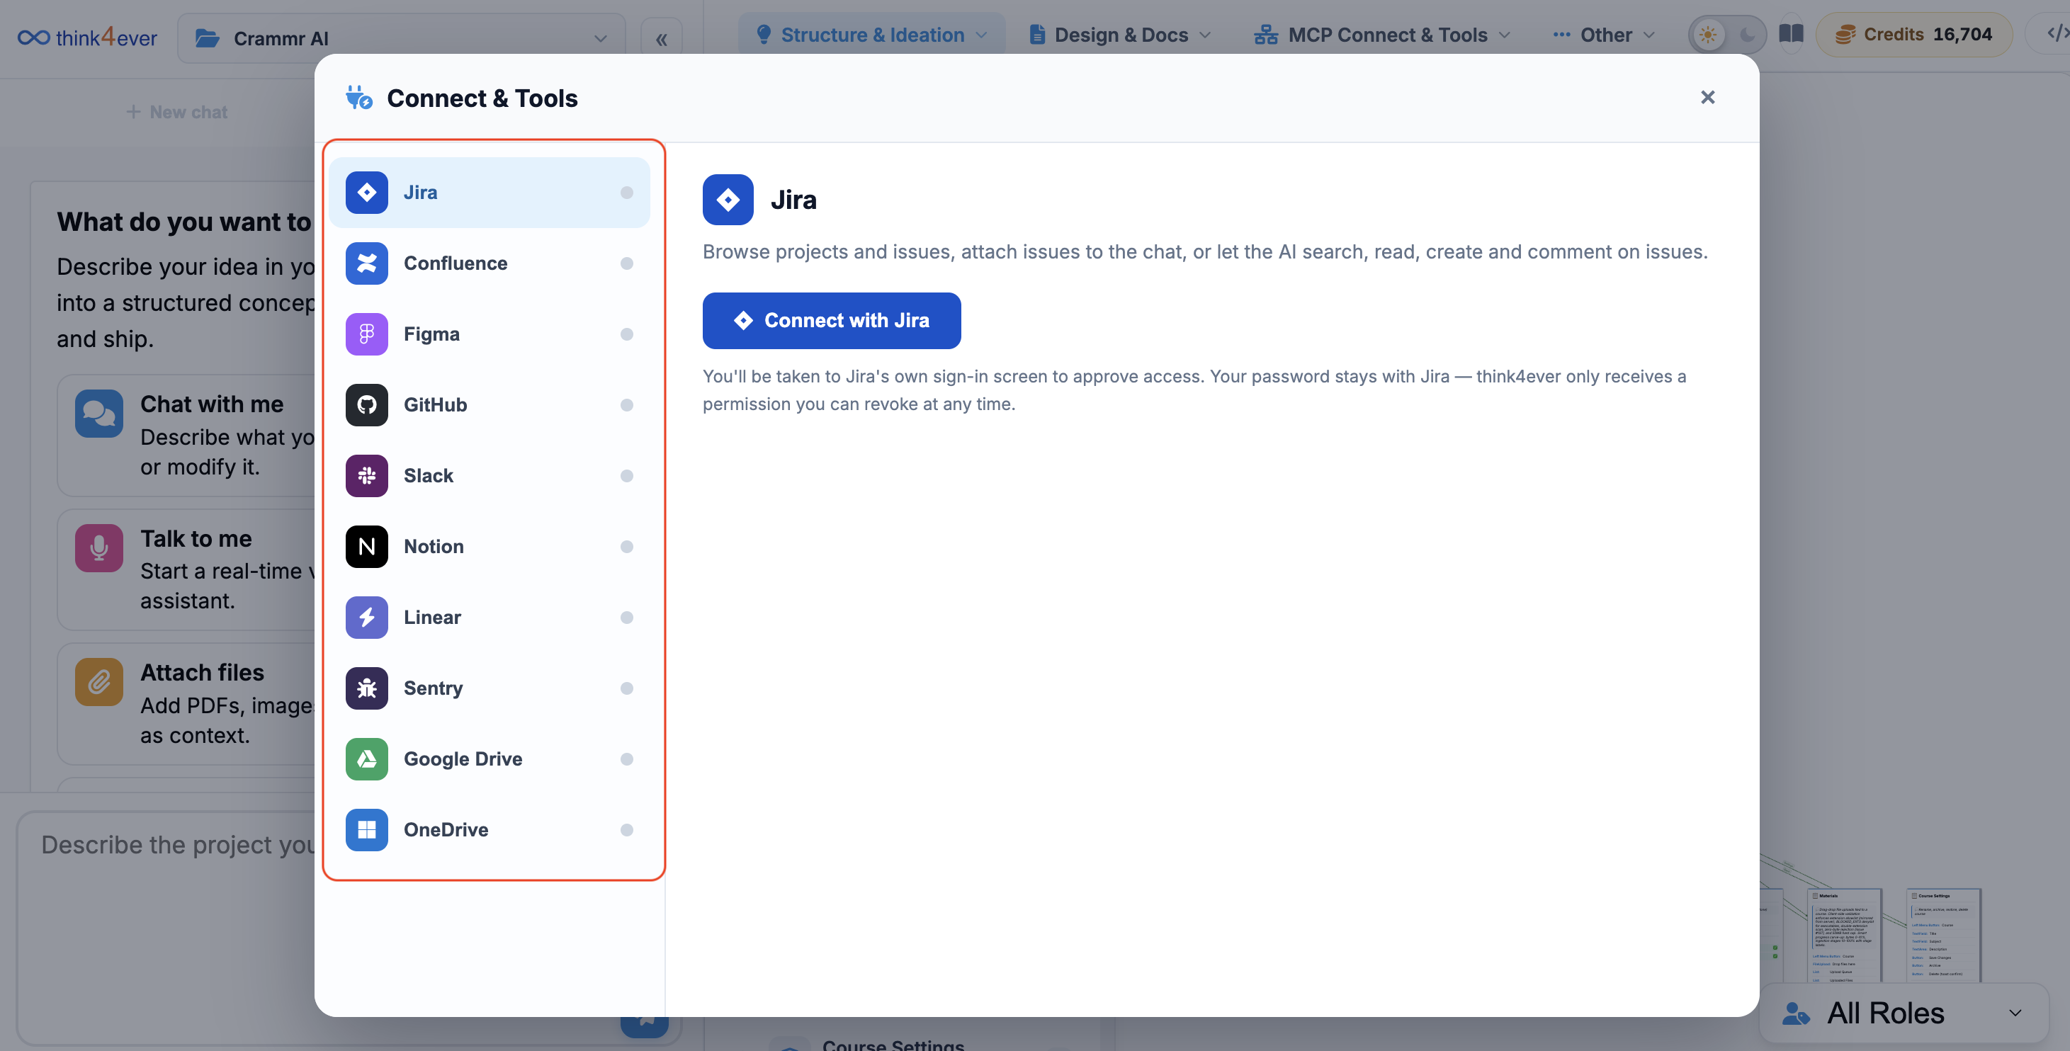Select the Google Drive icon entry
Image resolution: width=2070 pixels, height=1051 pixels.
366,759
